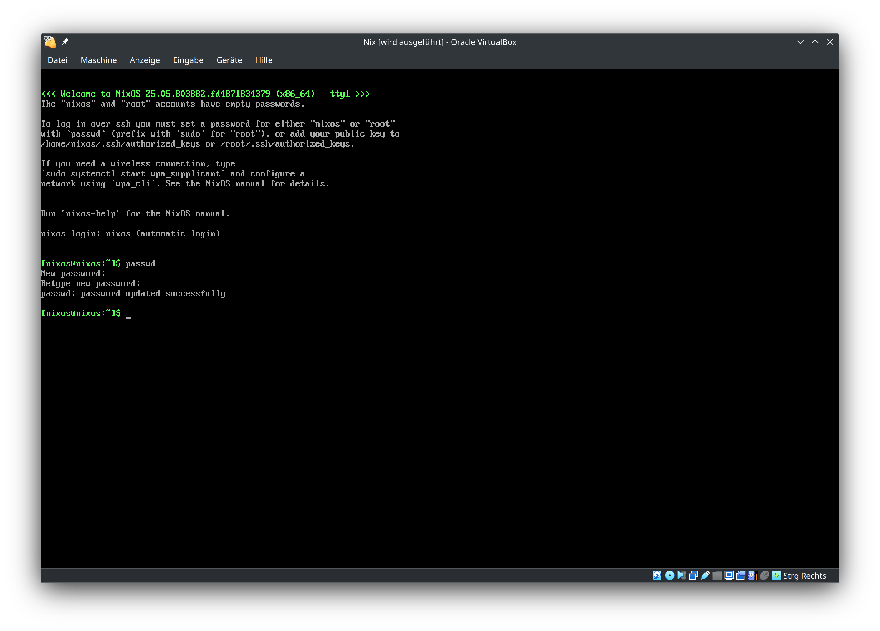
Task: Click the 'Run nixos-help' instruction line
Action: tap(136, 214)
